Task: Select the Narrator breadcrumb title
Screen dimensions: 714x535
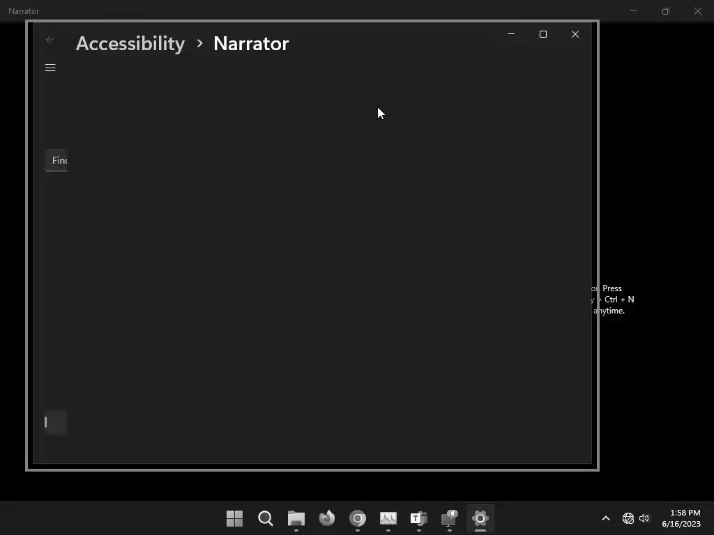Action: [251, 44]
